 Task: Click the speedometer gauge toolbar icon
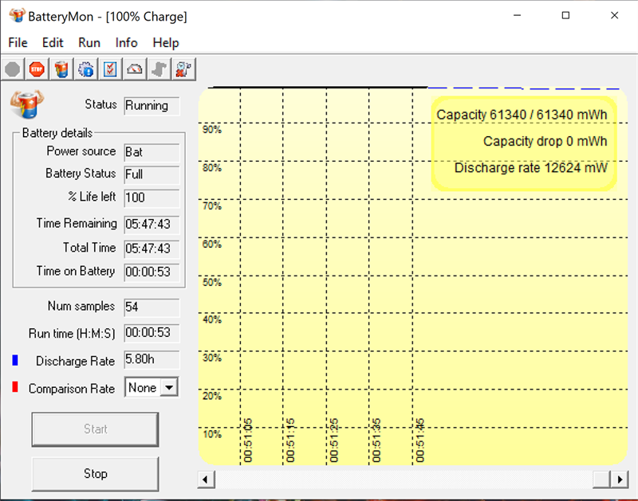click(x=135, y=69)
